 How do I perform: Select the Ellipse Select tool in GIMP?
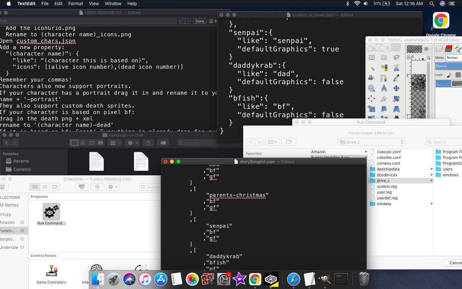click(384, 57)
